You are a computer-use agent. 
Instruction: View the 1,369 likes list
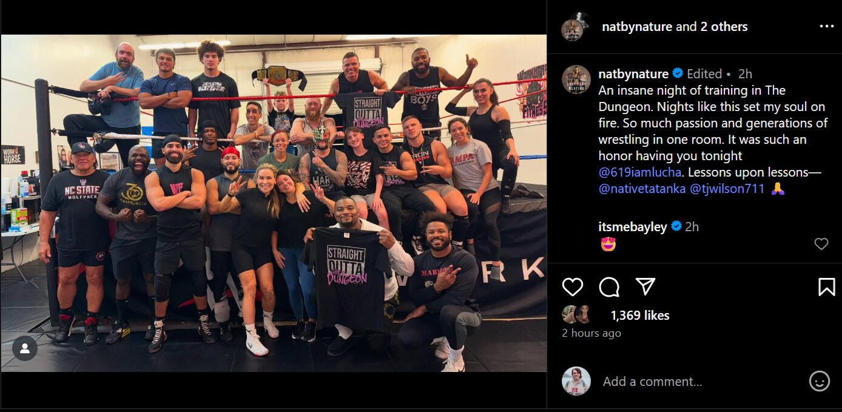coord(640,316)
